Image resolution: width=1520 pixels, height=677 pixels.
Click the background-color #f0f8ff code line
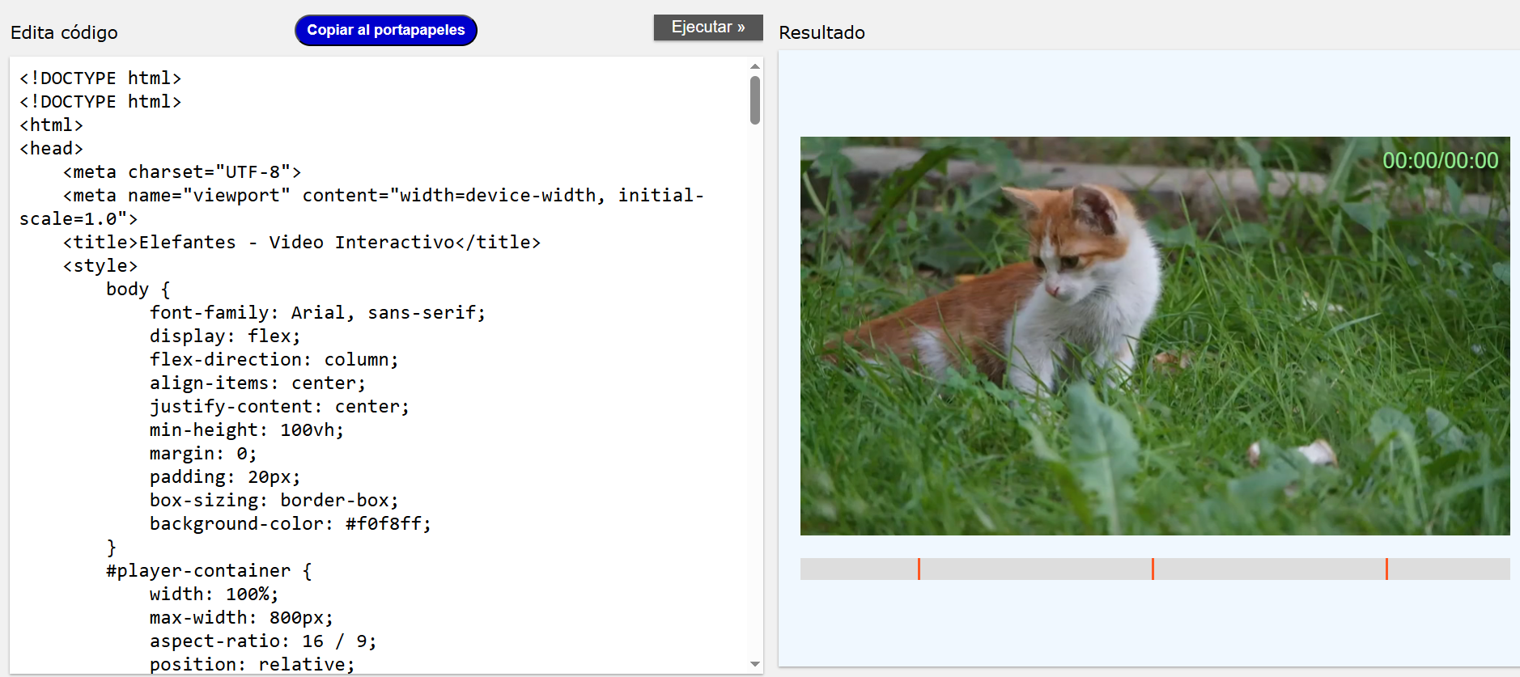pyautogui.click(x=290, y=524)
